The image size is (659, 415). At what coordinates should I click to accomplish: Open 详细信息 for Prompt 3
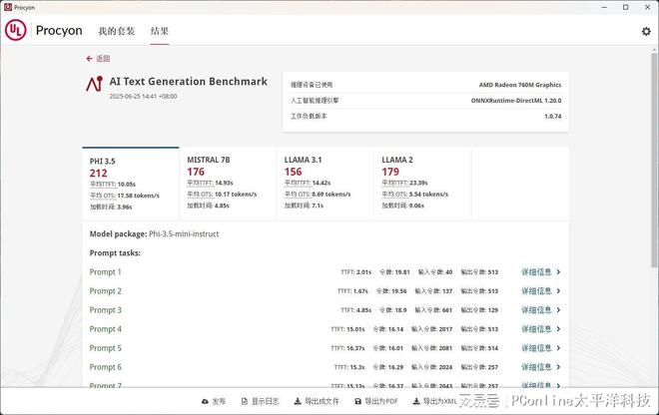click(536, 310)
